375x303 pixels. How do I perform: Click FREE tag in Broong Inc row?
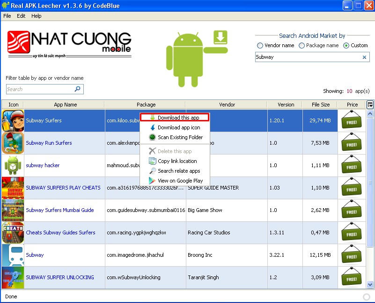click(x=351, y=254)
